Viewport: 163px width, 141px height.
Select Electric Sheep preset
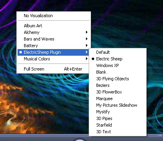118,59
